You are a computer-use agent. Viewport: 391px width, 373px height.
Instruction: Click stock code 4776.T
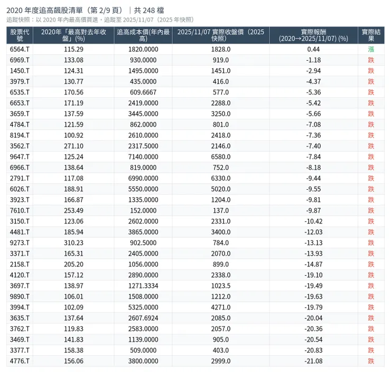[x=20, y=361]
